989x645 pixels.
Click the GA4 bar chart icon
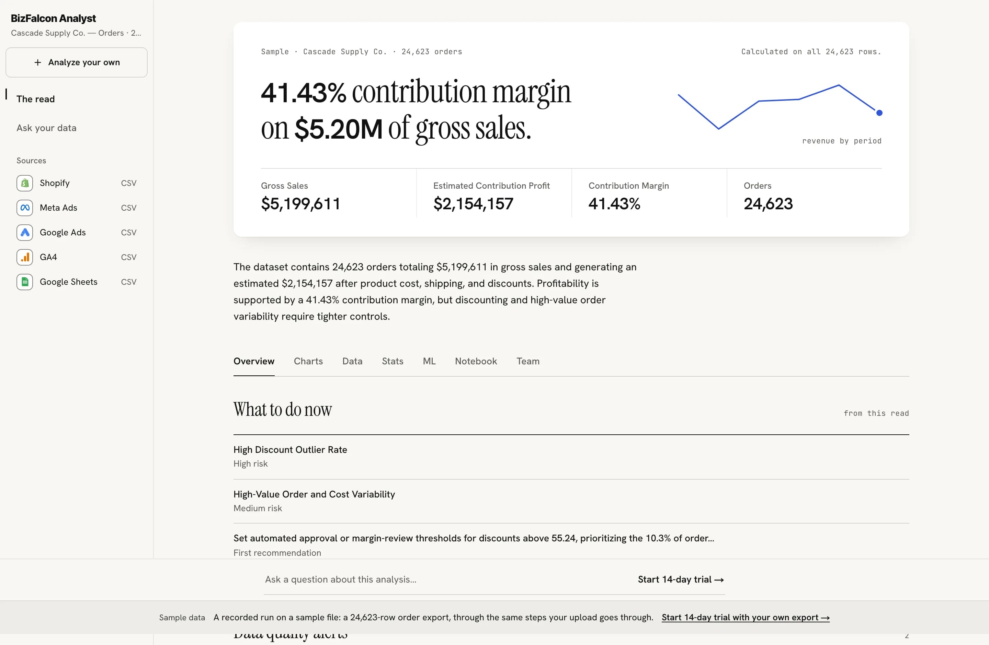[25, 257]
